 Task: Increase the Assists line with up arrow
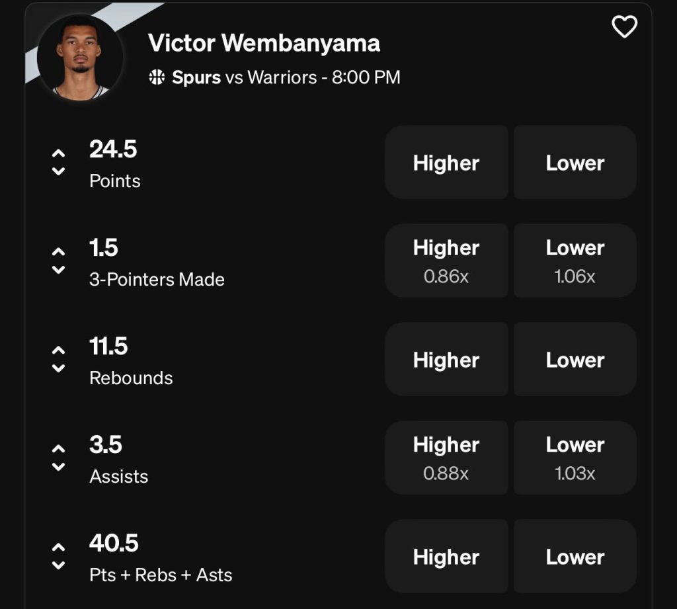[59, 449]
